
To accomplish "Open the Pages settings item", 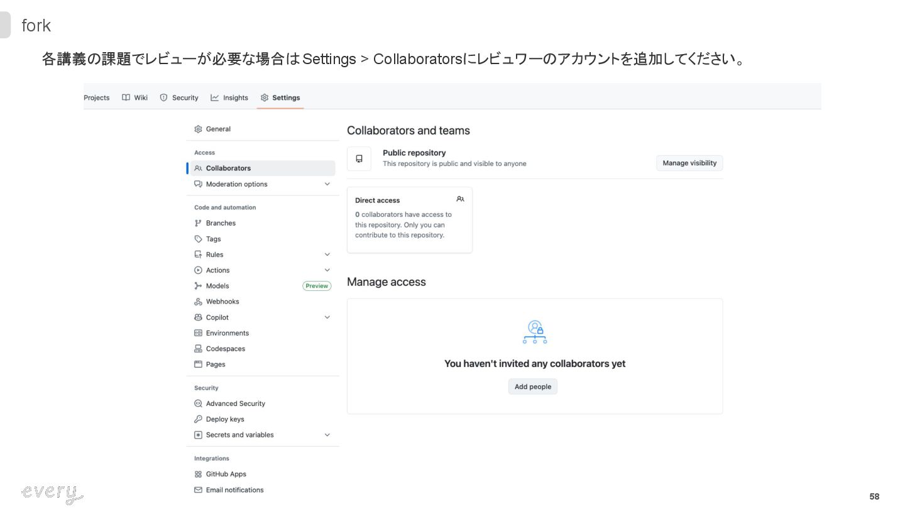I will pyautogui.click(x=216, y=364).
